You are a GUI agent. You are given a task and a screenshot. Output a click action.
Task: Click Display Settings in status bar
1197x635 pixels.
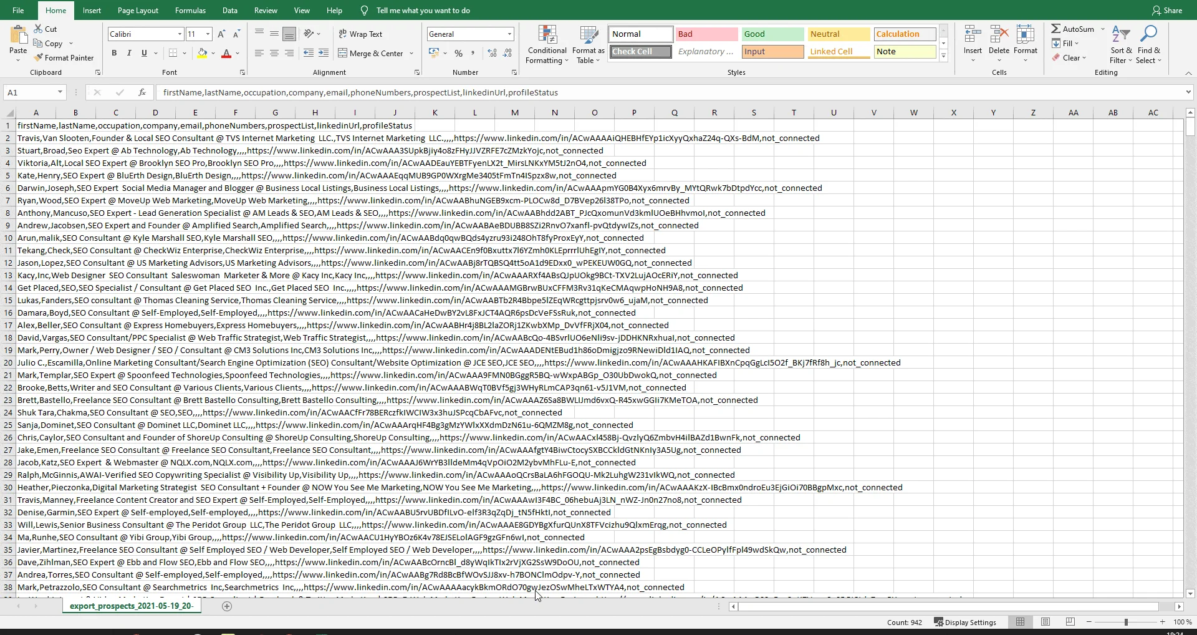pos(965,622)
